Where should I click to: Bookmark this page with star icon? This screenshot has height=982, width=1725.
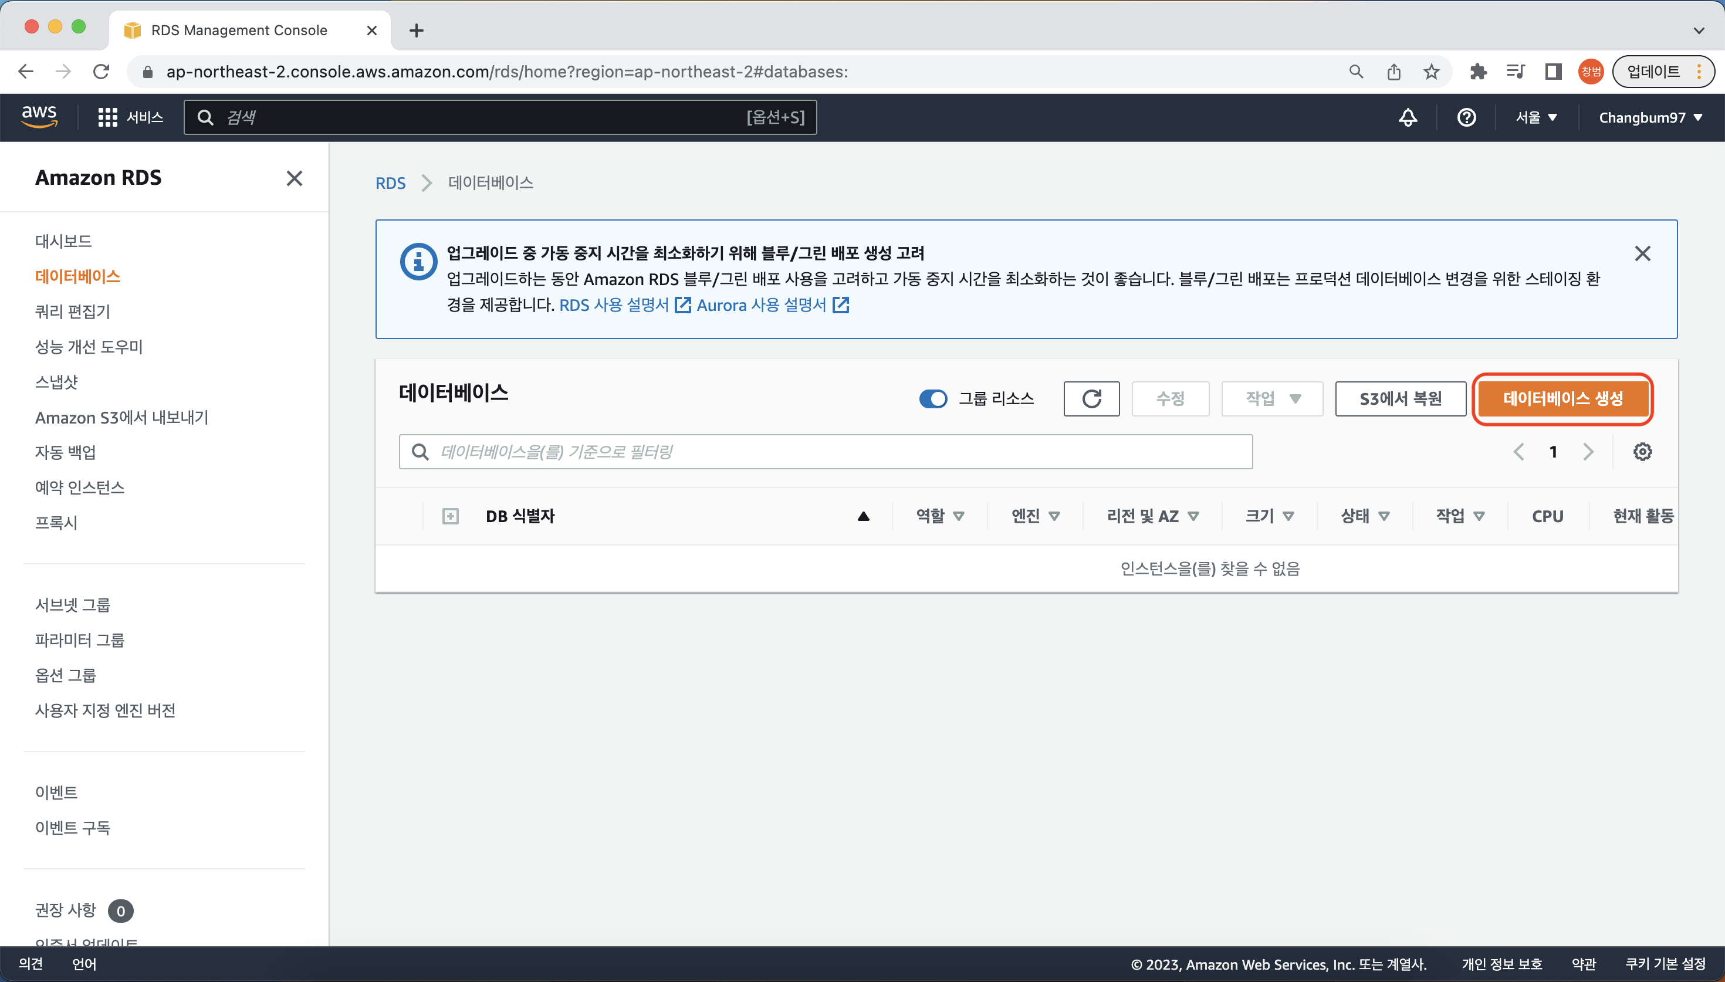click(x=1431, y=72)
